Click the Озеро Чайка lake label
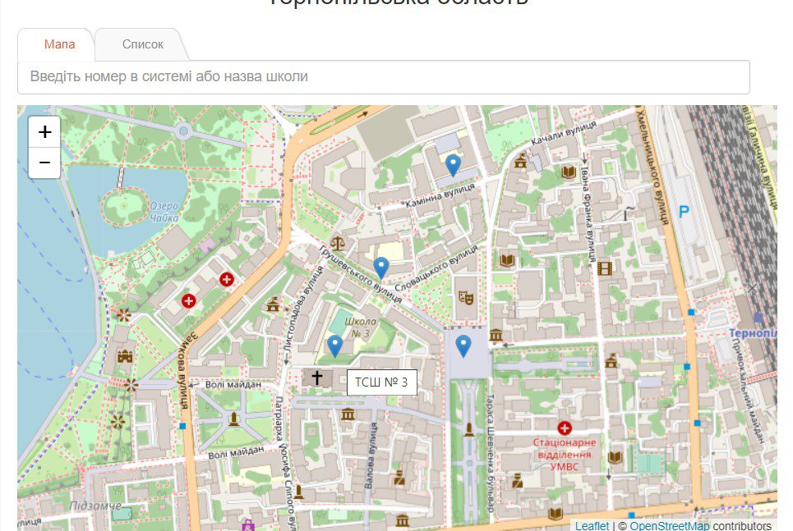 point(164,213)
